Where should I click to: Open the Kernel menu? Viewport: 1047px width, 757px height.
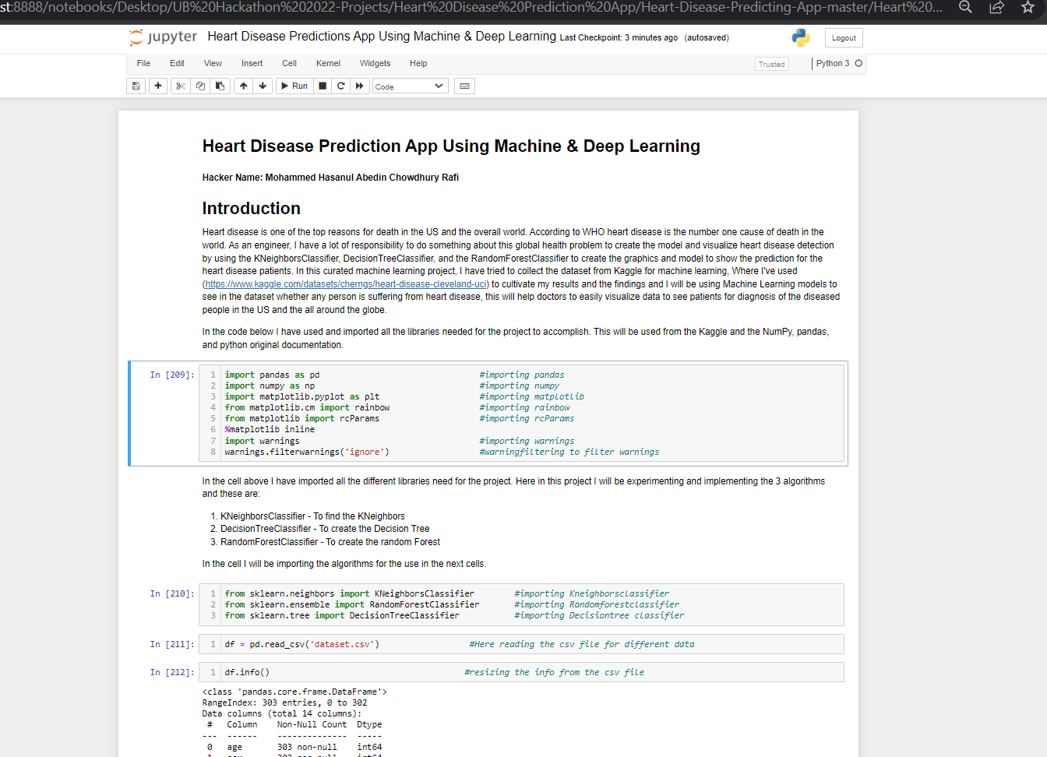(x=328, y=63)
